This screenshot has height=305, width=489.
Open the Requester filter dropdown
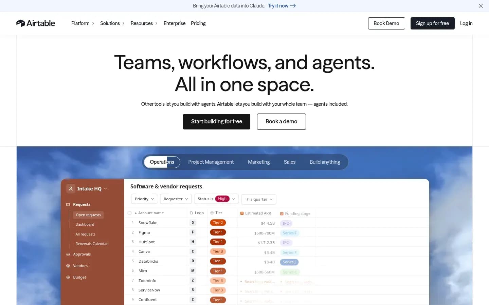(x=176, y=199)
